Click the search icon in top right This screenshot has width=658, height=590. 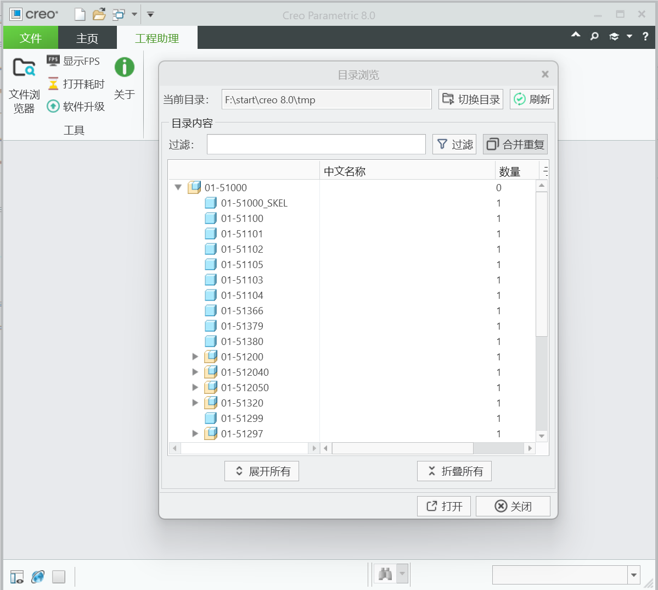click(594, 37)
